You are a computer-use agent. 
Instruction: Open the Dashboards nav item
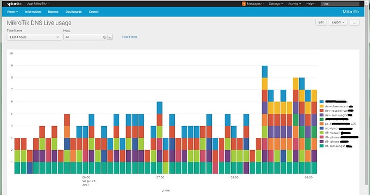pos(73,12)
